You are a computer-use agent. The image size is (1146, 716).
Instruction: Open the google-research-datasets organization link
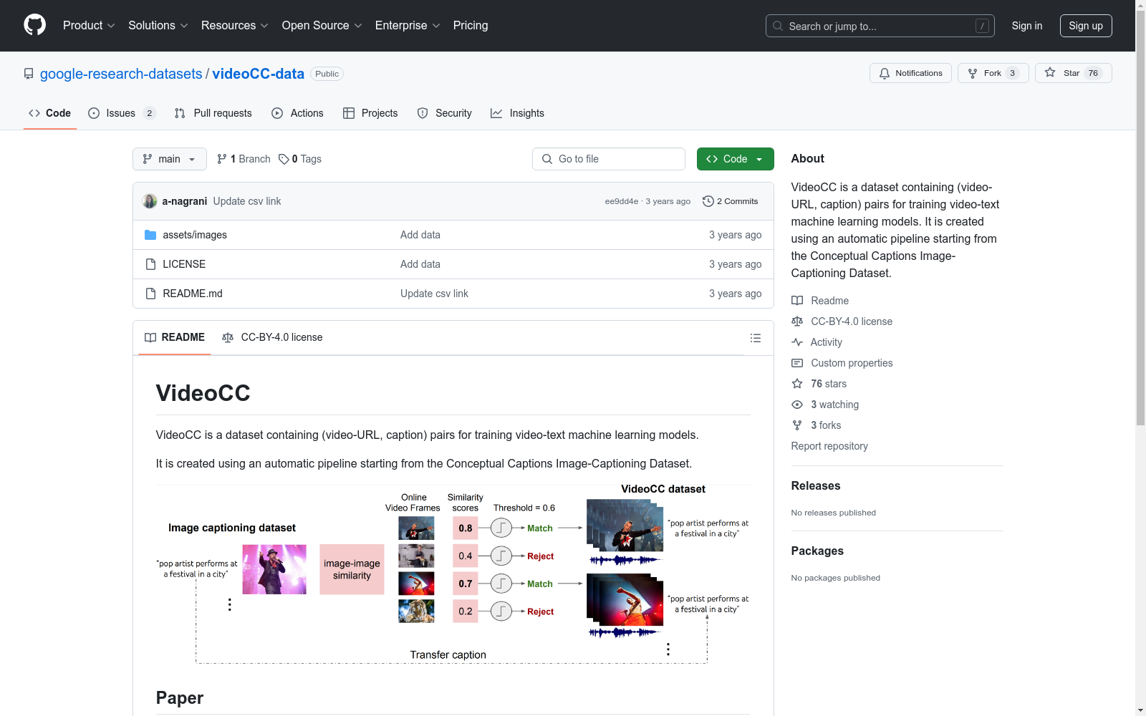point(121,74)
